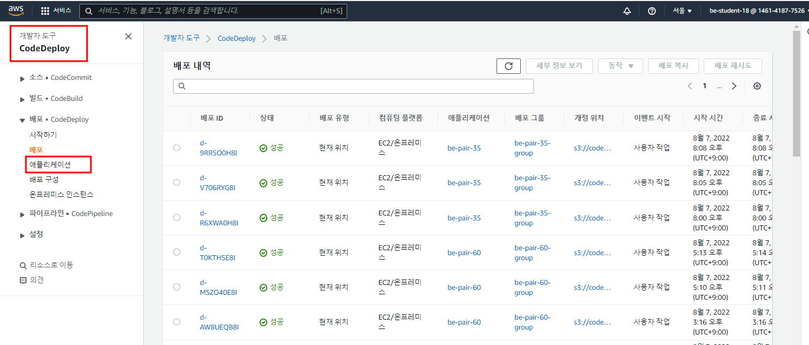Image resolution: width=809 pixels, height=345 pixels.
Task: Close the CodeDeploy side navigation panel
Action: [128, 36]
